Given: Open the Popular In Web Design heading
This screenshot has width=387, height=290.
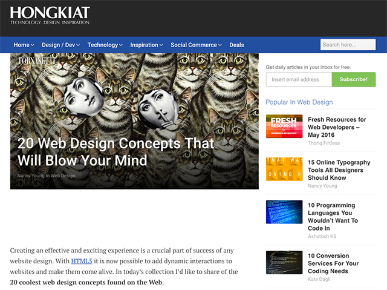Looking at the screenshot, I should (x=299, y=102).
